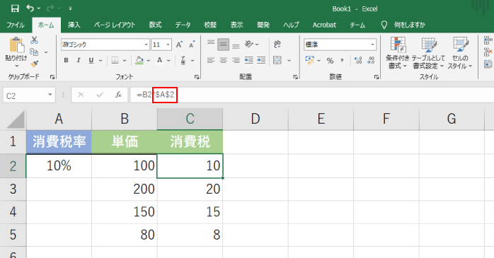
Task: Click the Merge and Center icon
Action: (x=277, y=60)
